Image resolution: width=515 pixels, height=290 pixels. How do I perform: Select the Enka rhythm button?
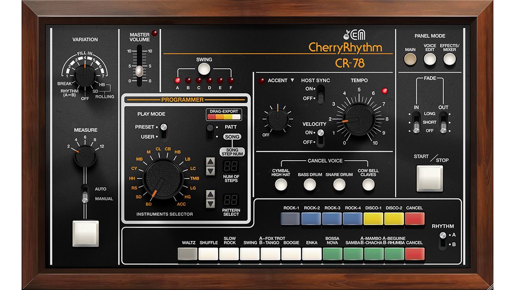click(312, 254)
